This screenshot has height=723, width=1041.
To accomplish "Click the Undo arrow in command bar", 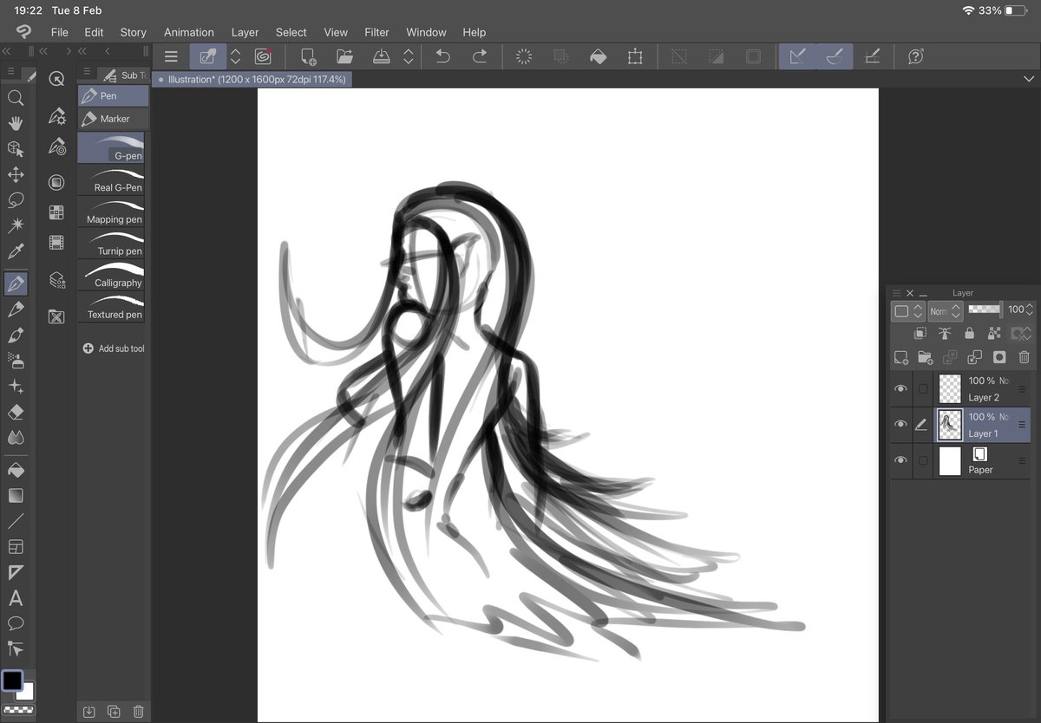I will click(x=442, y=56).
